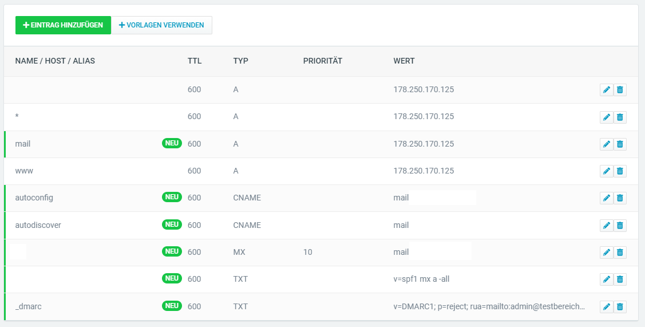Delete the _dmarc TXT record
Viewport: 645px width, 327px height.
(x=620, y=307)
